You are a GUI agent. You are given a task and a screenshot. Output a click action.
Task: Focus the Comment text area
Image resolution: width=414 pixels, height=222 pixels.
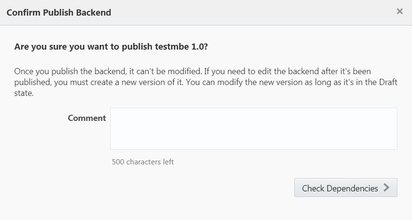[x=254, y=128]
